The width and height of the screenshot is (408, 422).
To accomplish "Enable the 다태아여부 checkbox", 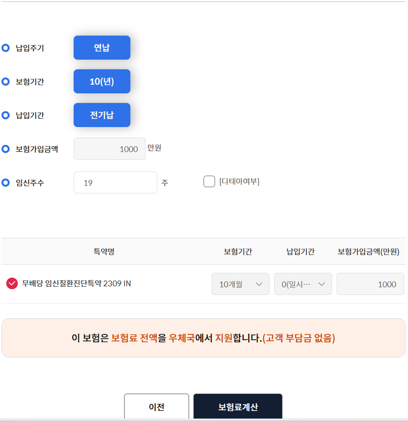I will click(x=209, y=181).
